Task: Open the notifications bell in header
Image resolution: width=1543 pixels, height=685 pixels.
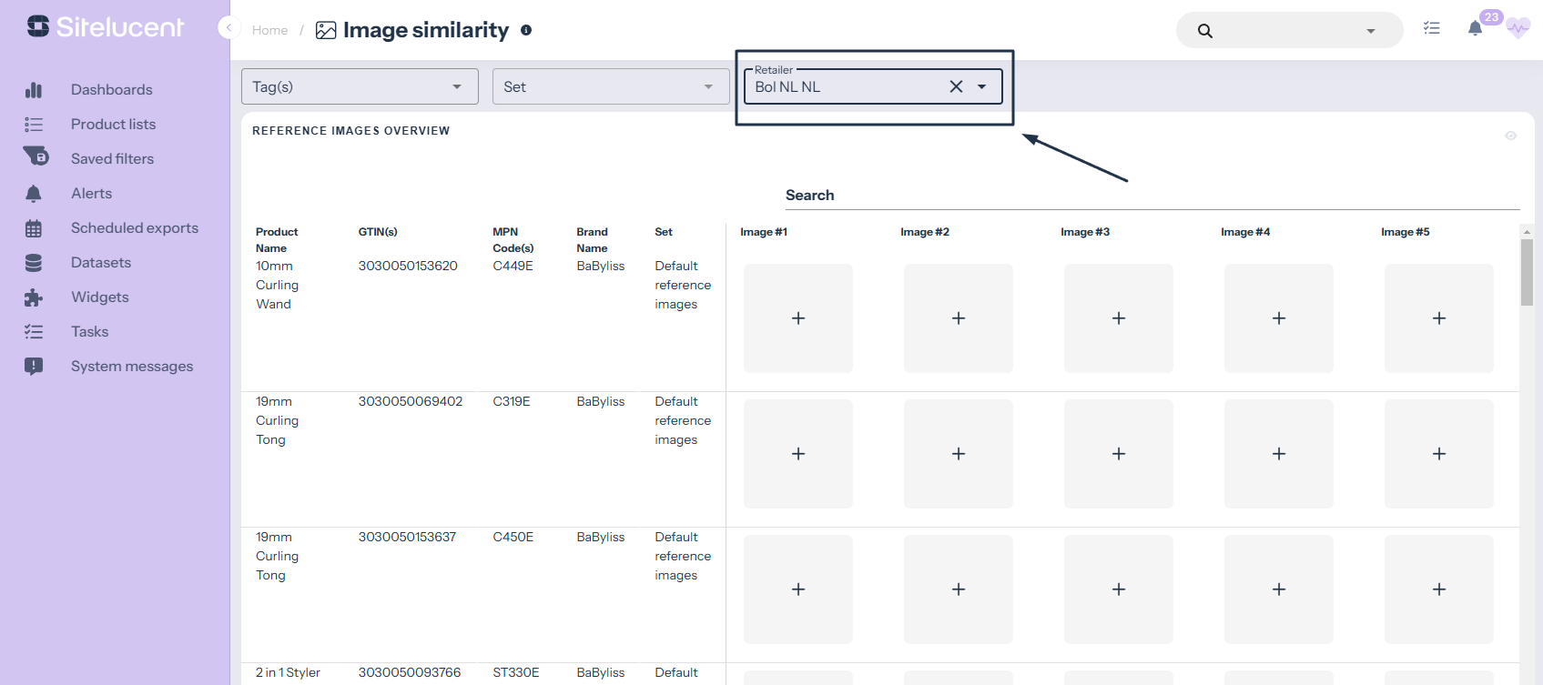Action: click(1475, 29)
